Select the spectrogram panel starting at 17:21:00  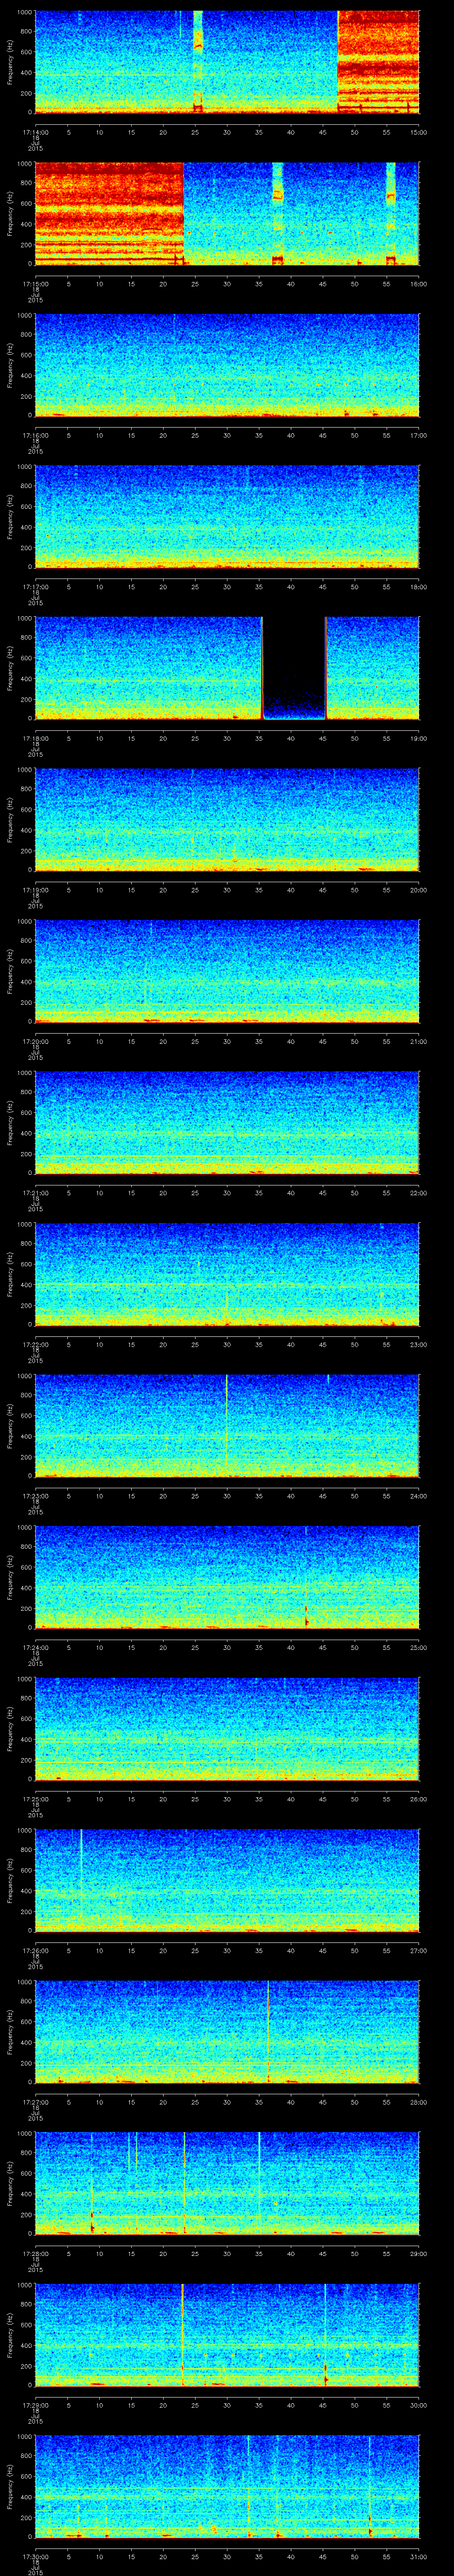pyautogui.click(x=227, y=1122)
